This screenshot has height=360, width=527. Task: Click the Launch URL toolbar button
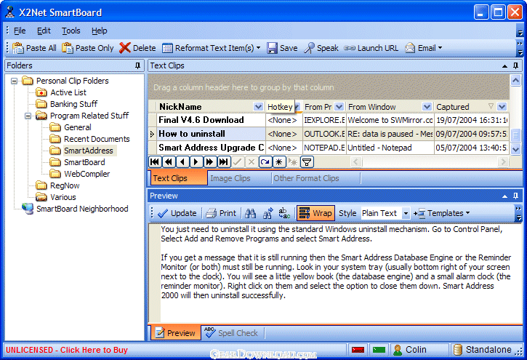coord(371,48)
